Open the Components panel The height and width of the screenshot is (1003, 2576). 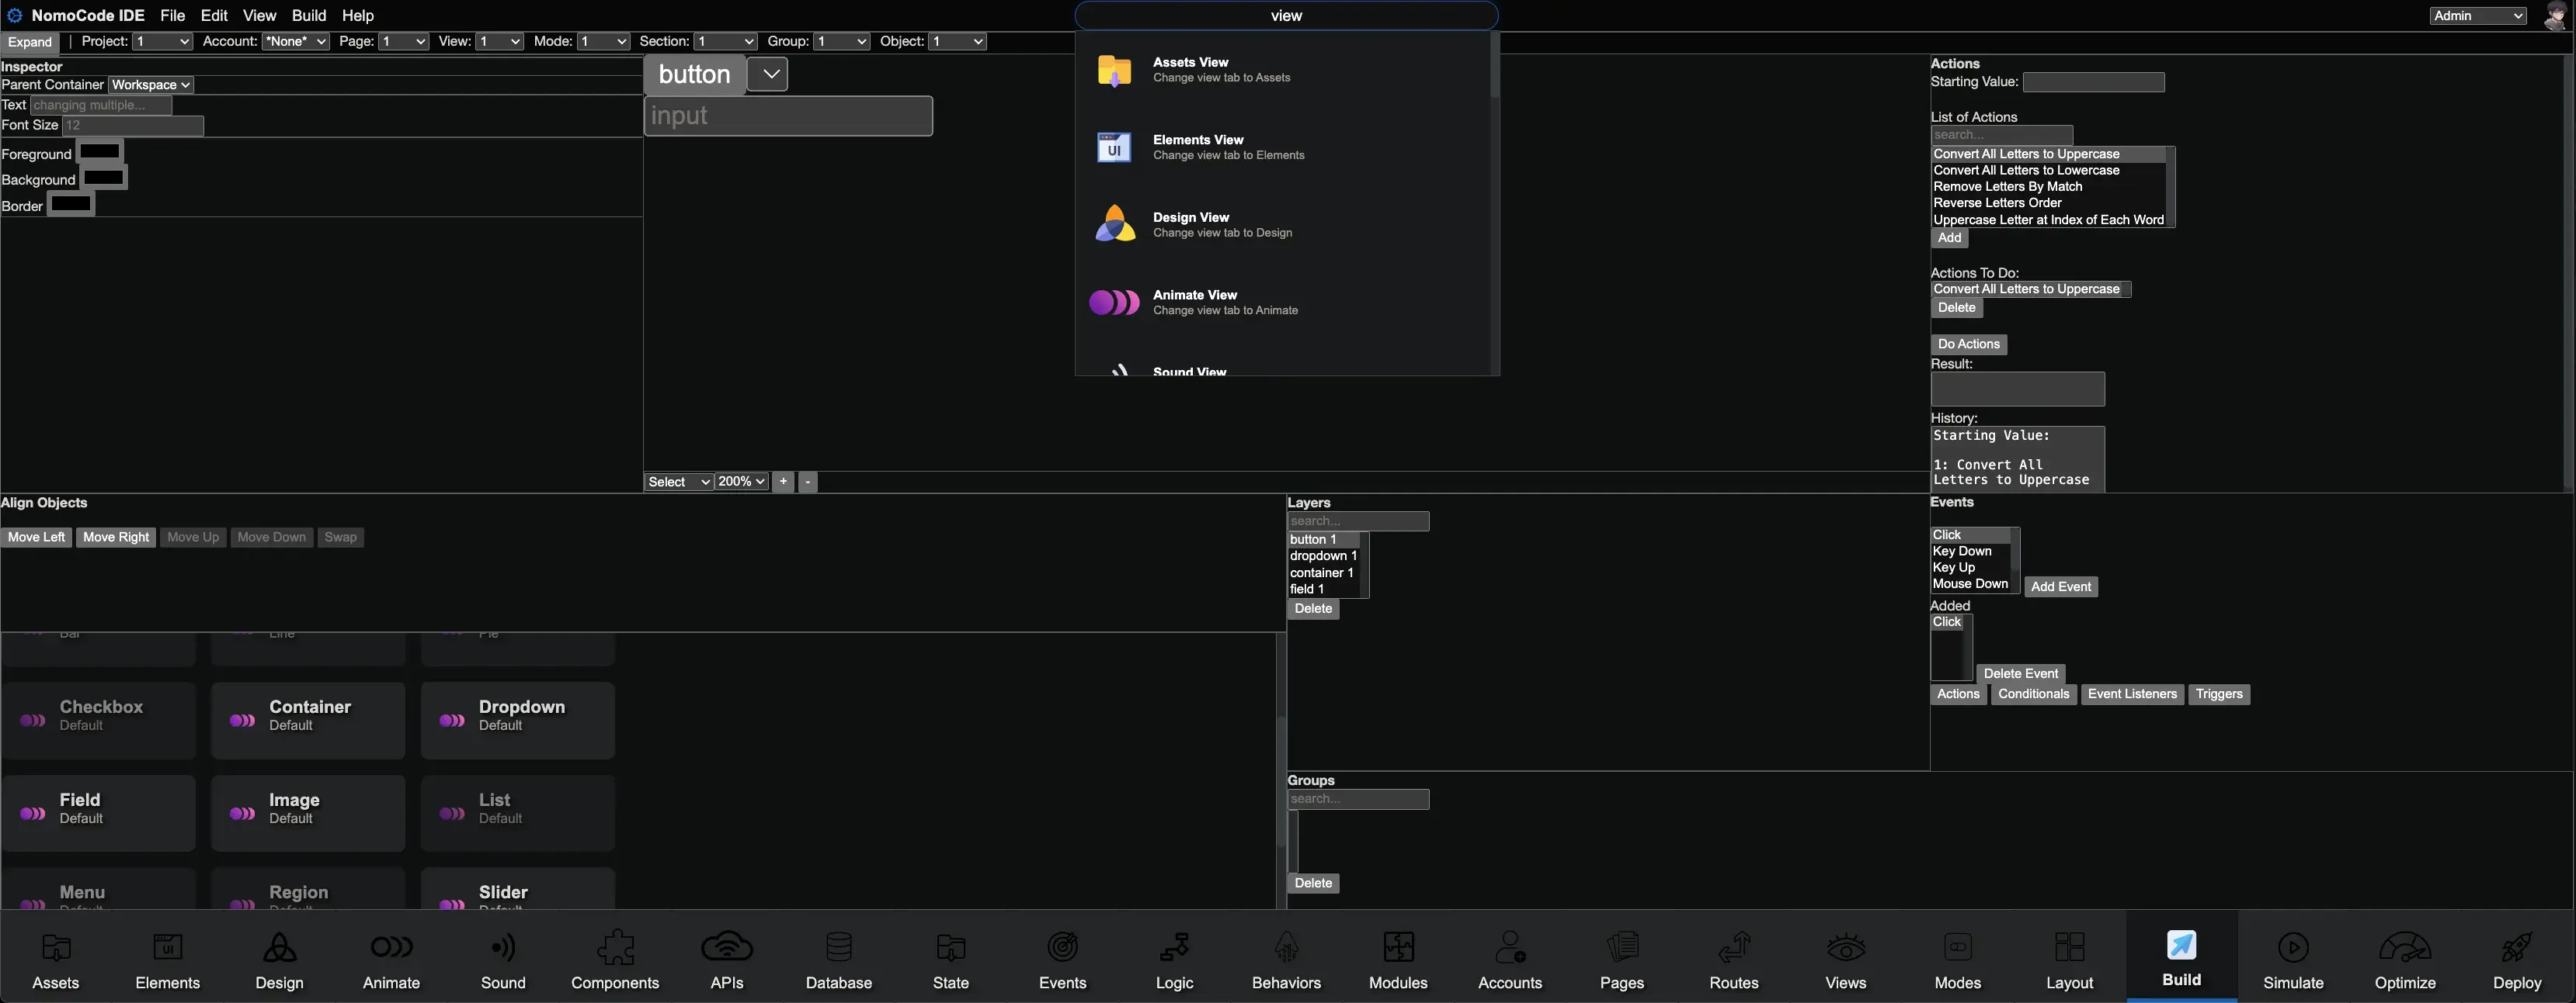coord(615,957)
